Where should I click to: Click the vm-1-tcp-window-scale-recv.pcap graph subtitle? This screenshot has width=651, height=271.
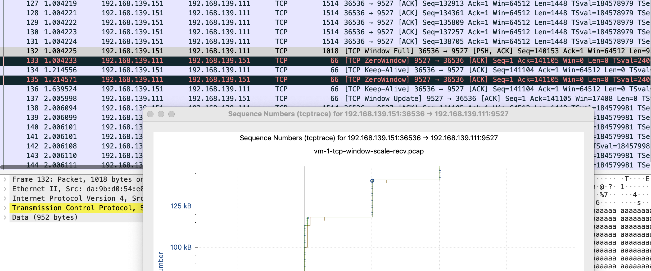(369, 151)
